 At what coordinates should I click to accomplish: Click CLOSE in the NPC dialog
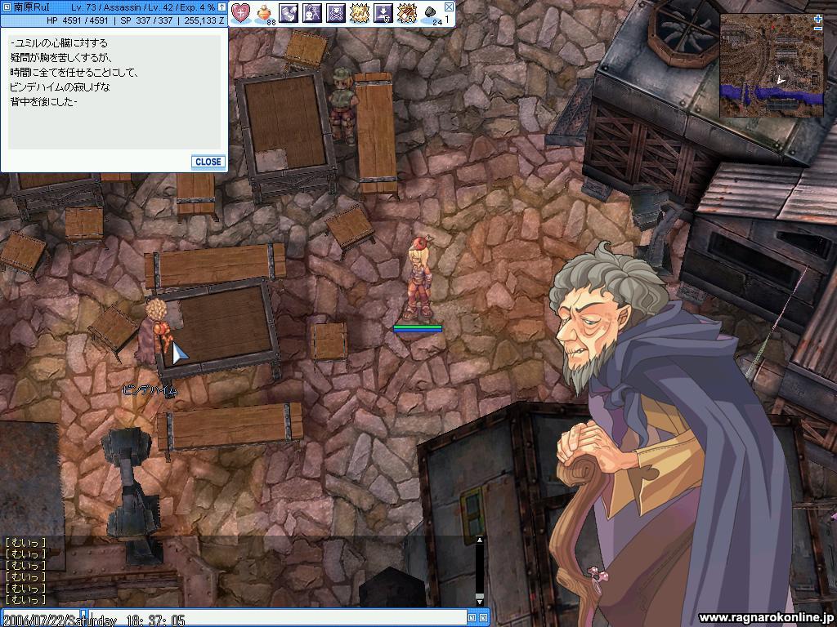click(x=208, y=162)
